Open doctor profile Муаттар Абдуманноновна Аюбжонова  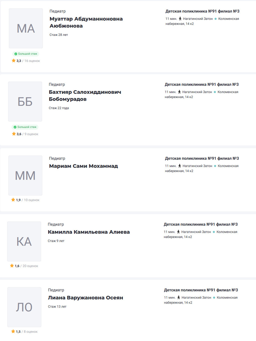(86, 22)
